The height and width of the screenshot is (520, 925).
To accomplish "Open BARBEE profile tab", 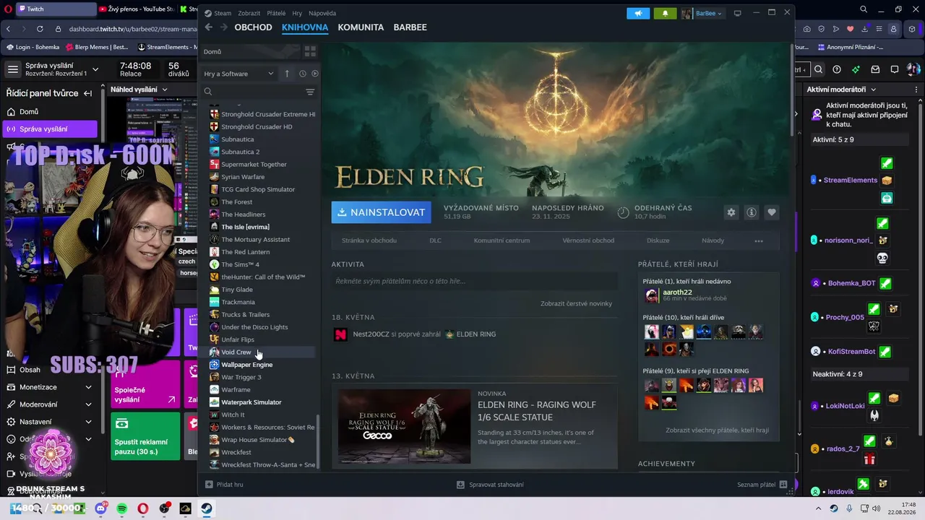I will point(410,27).
